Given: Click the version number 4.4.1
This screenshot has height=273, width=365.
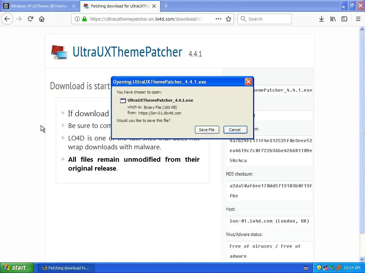Looking at the screenshot, I should (195, 54).
